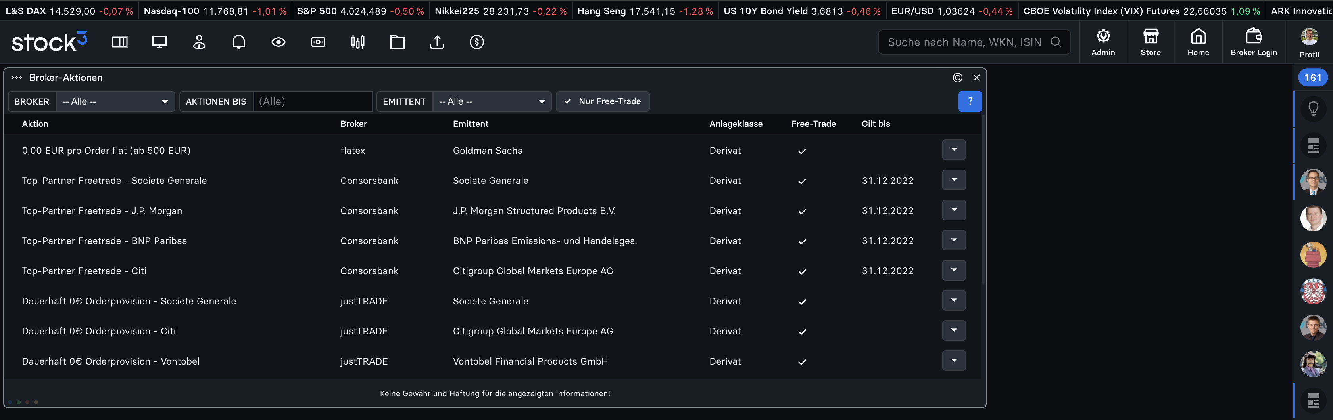Open the upper news layout icon in sidebar
The image size is (1333, 420).
pos(1313,146)
